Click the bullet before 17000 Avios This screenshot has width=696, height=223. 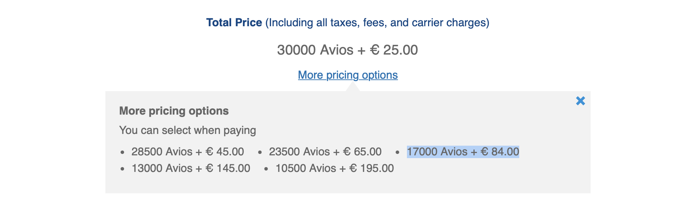(x=398, y=152)
